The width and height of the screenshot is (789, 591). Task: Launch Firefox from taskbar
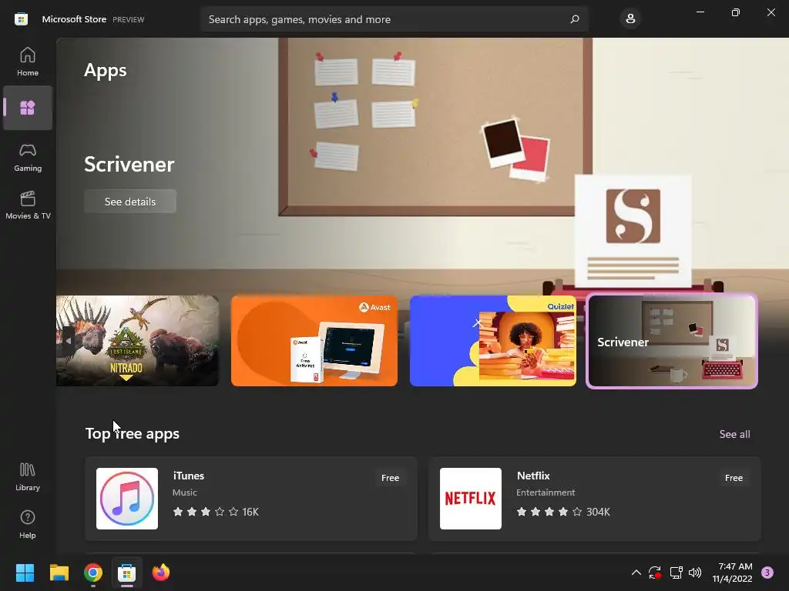(161, 573)
